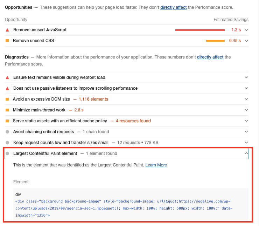Select the Ensure text remains visible audit row
Viewport: 259px width, 226px height.
[59, 77]
